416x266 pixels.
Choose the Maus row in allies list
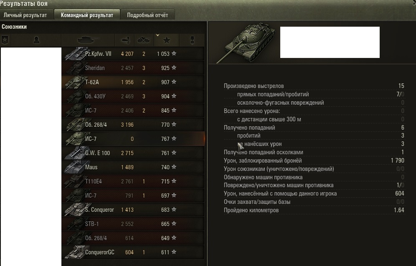pos(133,167)
